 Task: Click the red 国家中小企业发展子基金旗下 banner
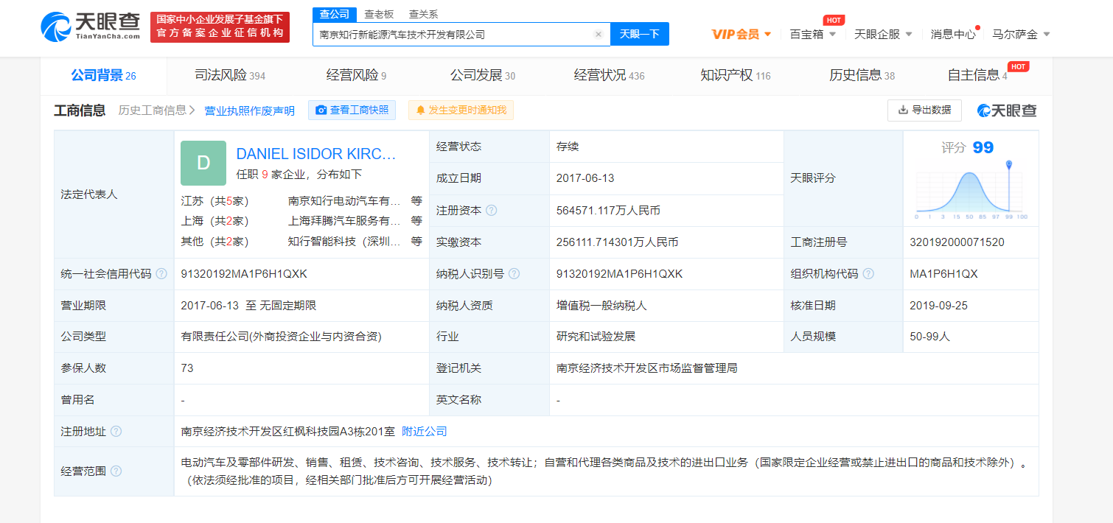click(220, 27)
